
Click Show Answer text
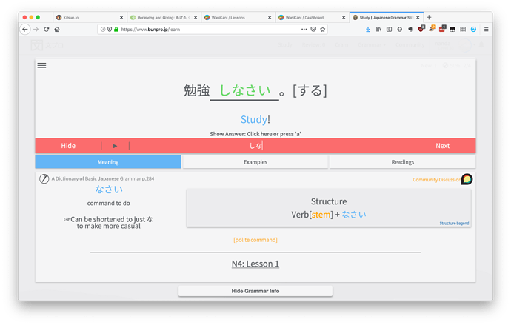point(255,134)
